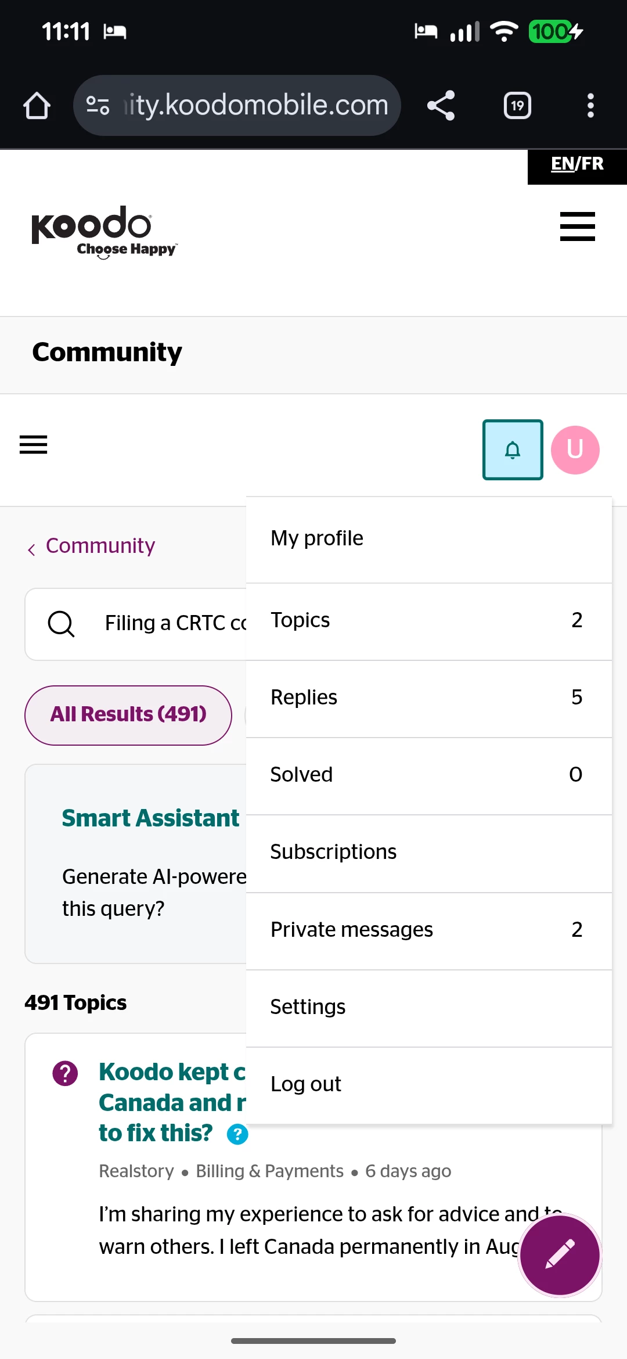Tap the share icon in browser toolbar

click(x=441, y=106)
